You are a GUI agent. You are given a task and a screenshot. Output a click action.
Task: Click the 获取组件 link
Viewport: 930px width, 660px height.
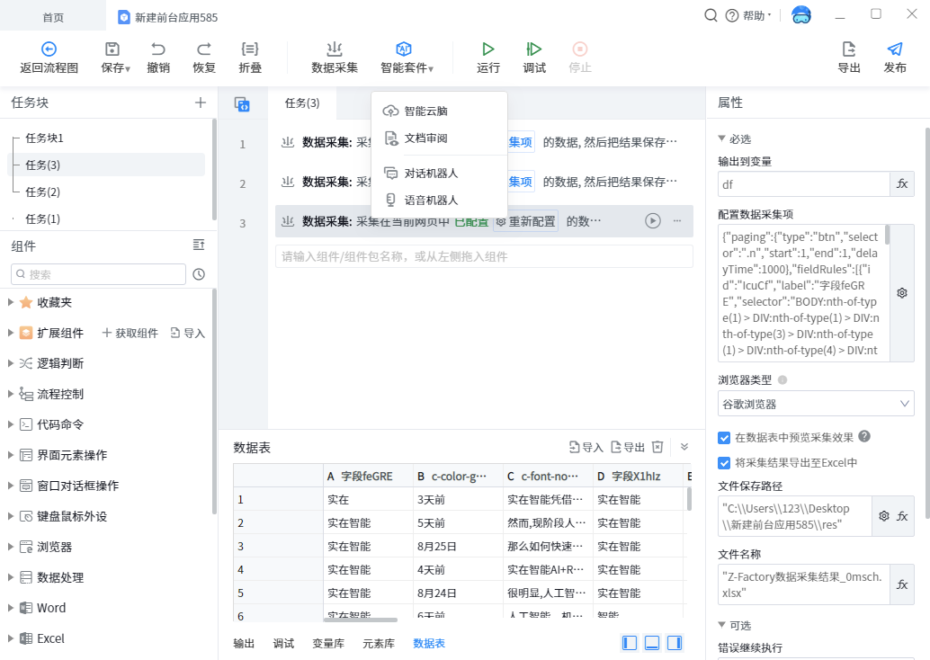130,333
